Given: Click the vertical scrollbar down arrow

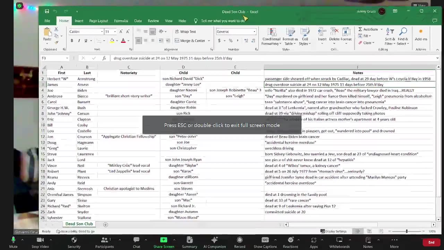Looking at the screenshot, I should click(438, 219).
